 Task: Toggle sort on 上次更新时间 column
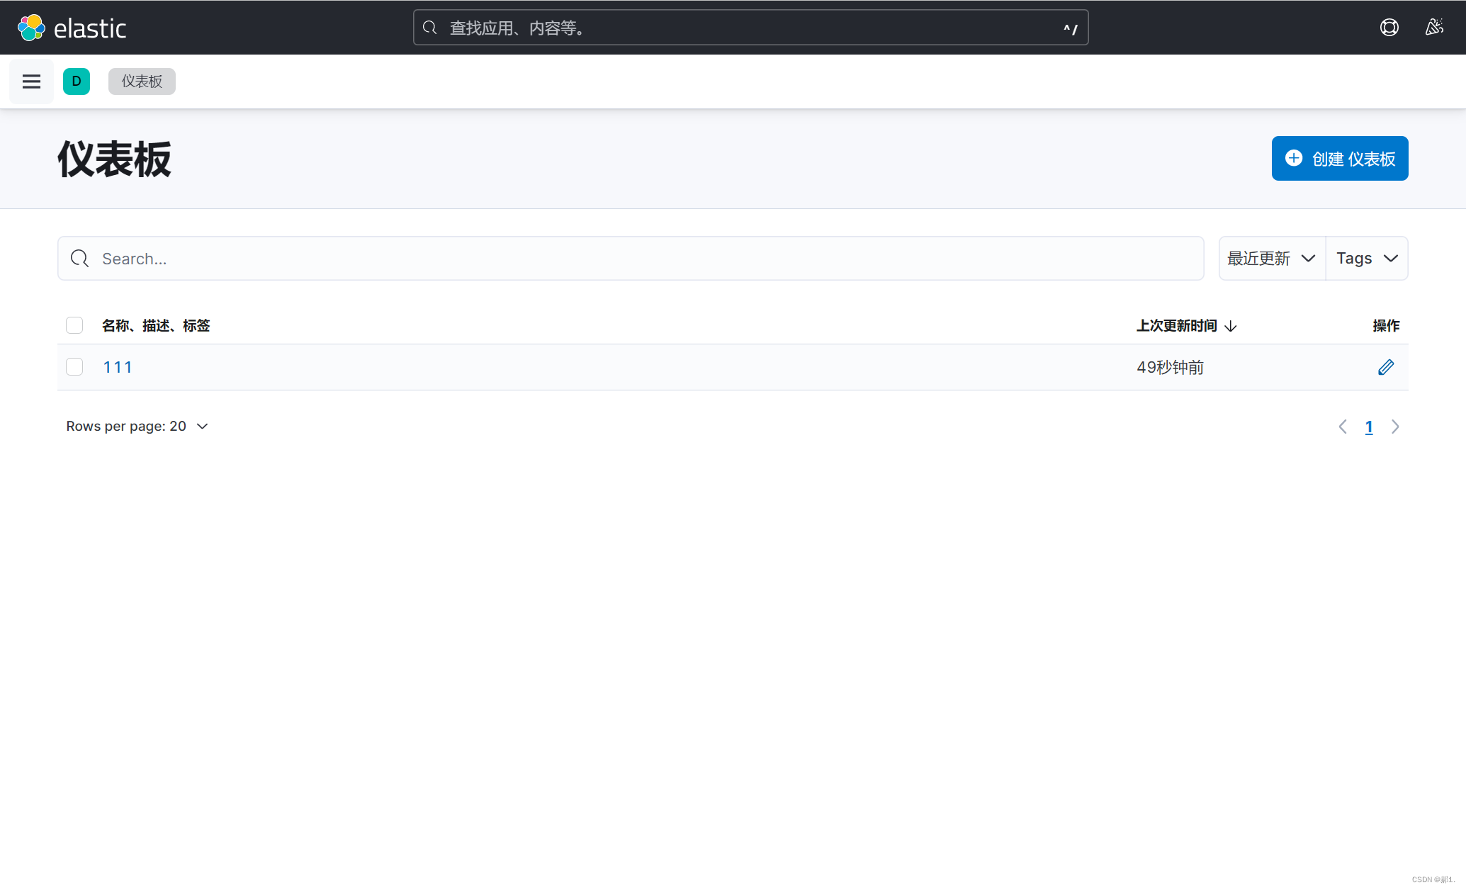[x=1187, y=326]
